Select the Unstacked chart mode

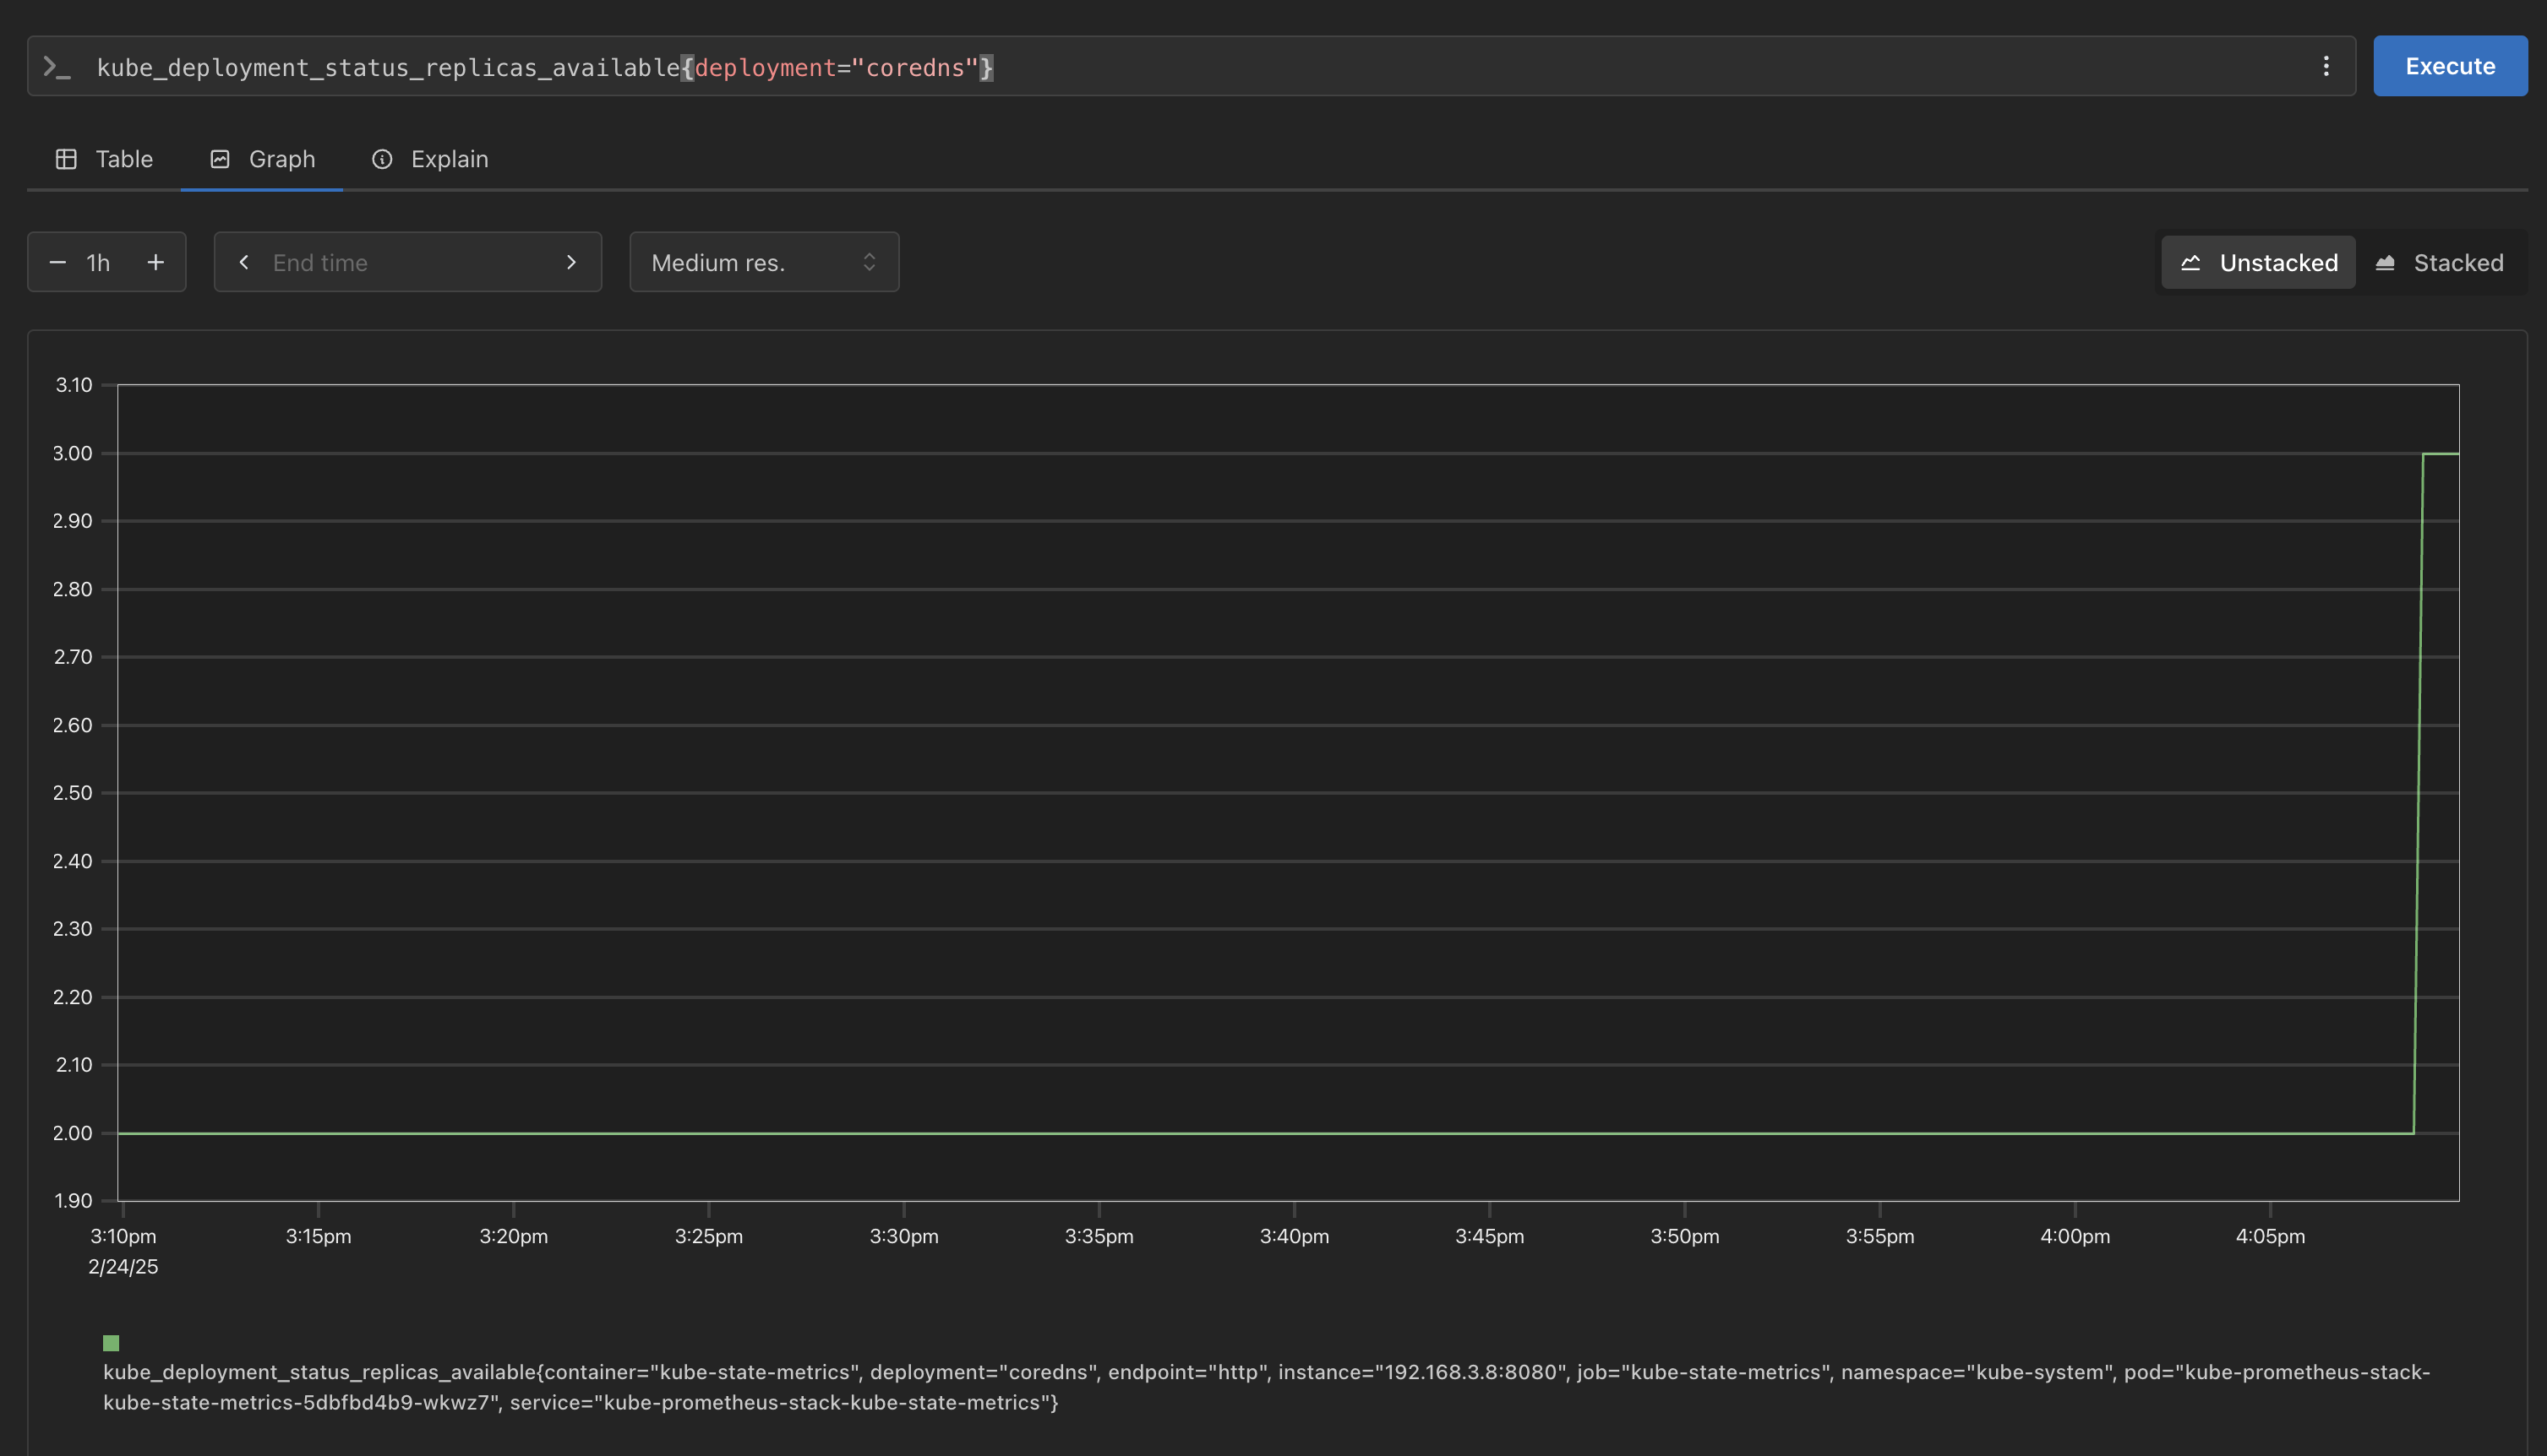pos(2259,263)
